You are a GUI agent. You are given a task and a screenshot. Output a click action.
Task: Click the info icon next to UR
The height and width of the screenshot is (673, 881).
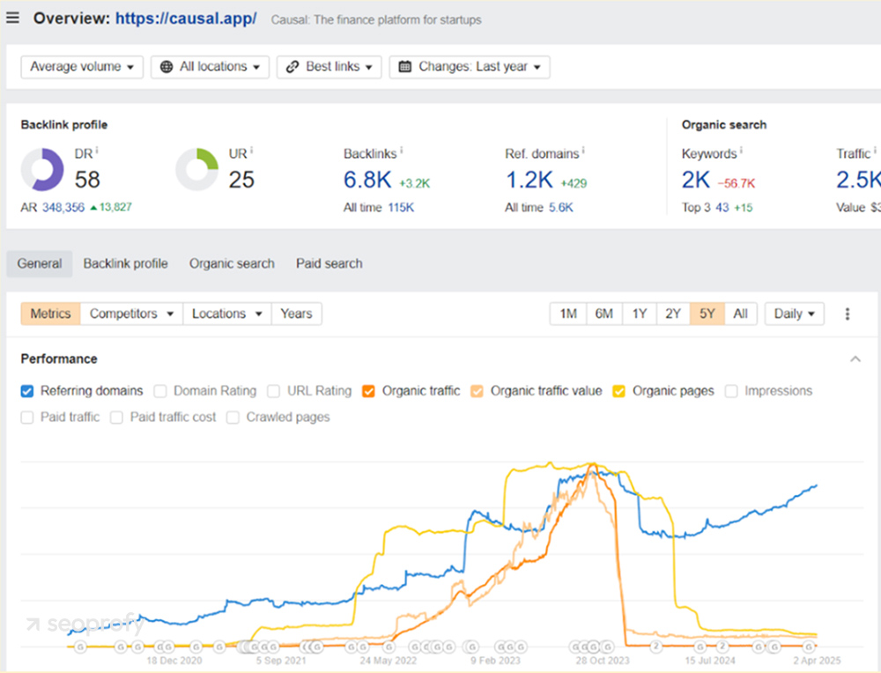click(x=251, y=151)
